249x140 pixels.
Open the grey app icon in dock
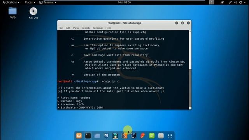[161, 136]
